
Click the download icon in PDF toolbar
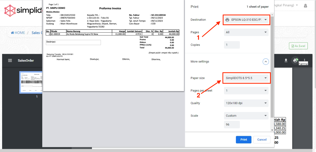[x=286, y=60]
